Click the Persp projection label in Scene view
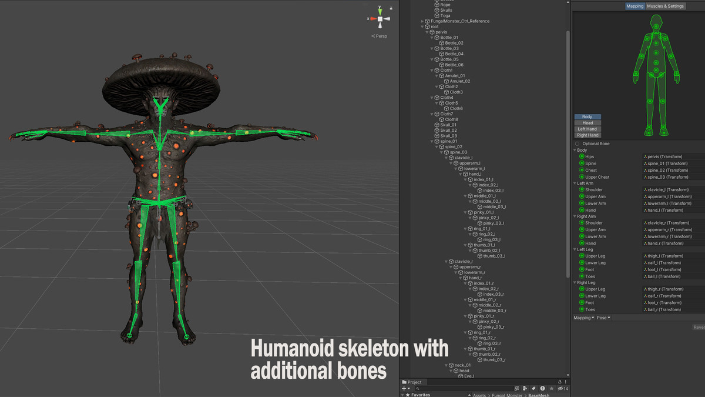The height and width of the screenshot is (397, 705). pyautogui.click(x=380, y=36)
